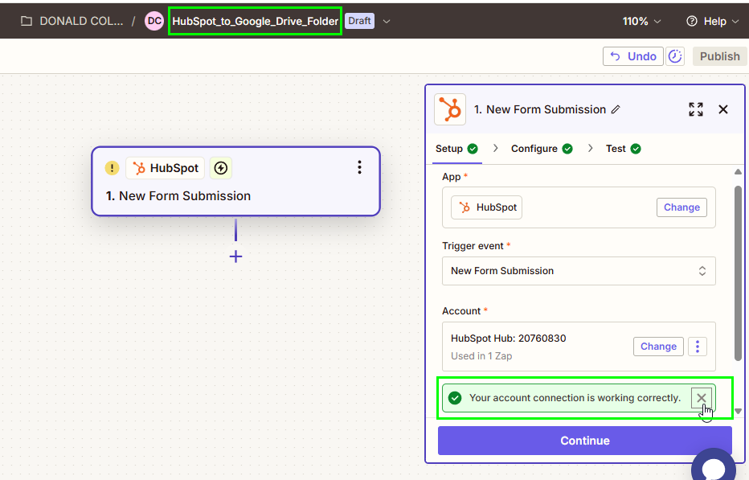The height and width of the screenshot is (480, 749).
Task: Open the Help menu
Action: (x=713, y=21)
